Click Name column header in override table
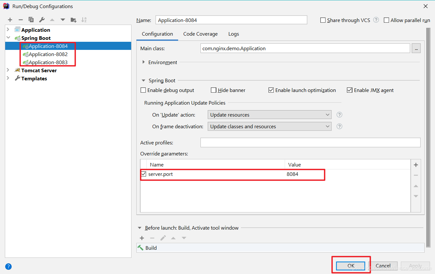This screenshot has width=435, height=274. click(216, 165)
